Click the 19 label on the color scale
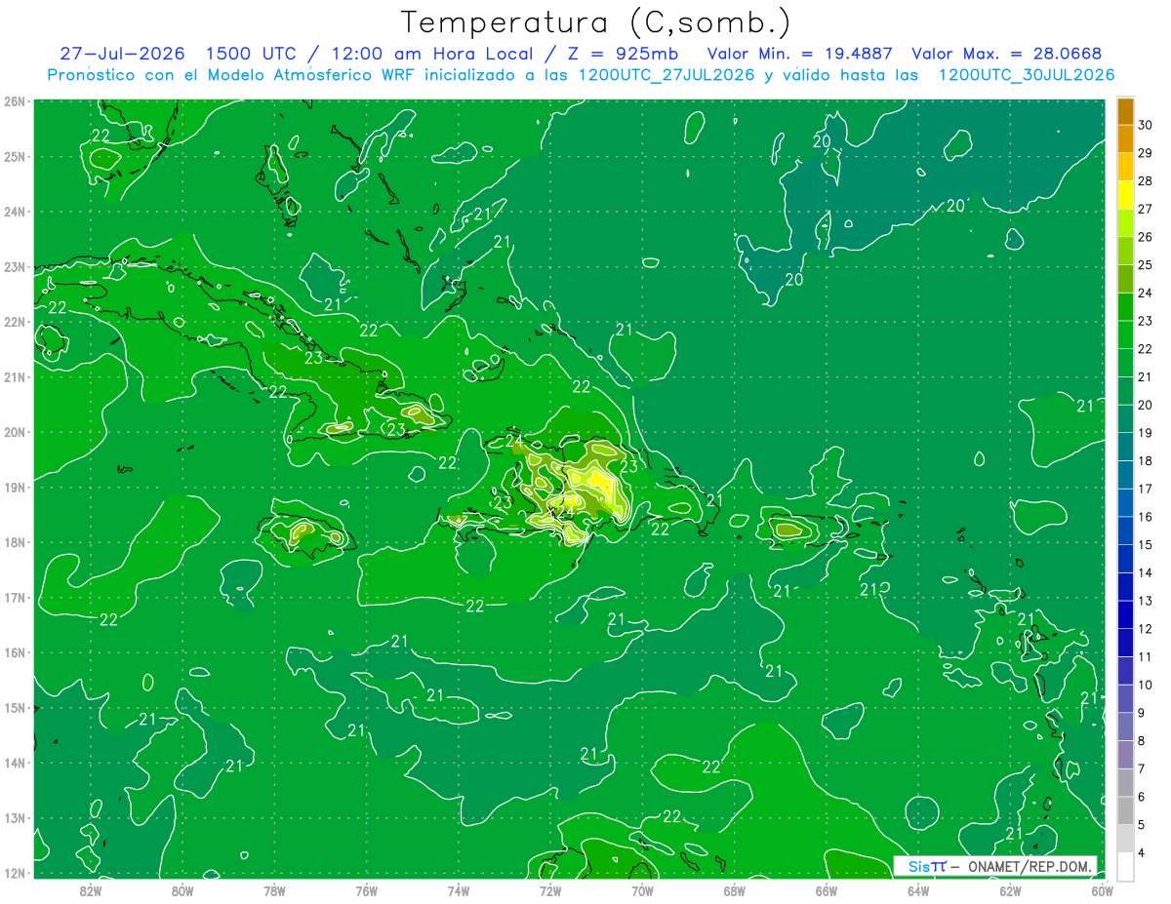 [x=1145, y=433]
